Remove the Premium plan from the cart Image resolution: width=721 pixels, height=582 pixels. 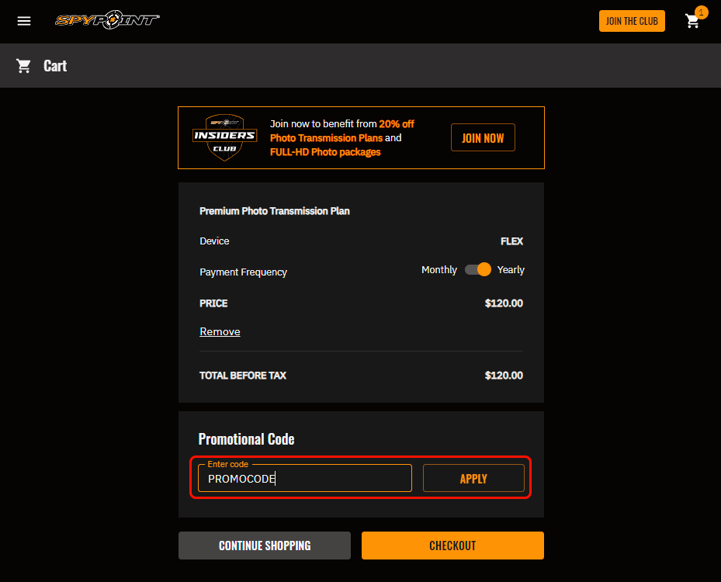(x=220, y=331)
